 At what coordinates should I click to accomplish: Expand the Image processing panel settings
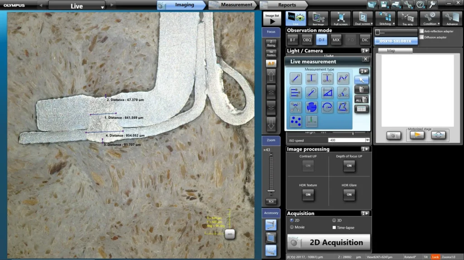pos(365,149)
